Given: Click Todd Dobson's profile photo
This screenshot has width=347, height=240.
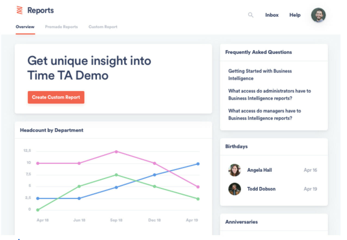Looking at the screenshot, I should point(234,189).
